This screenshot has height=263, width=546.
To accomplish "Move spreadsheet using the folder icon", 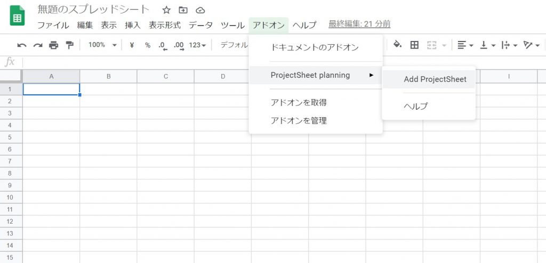I will [x=183, y=10].
